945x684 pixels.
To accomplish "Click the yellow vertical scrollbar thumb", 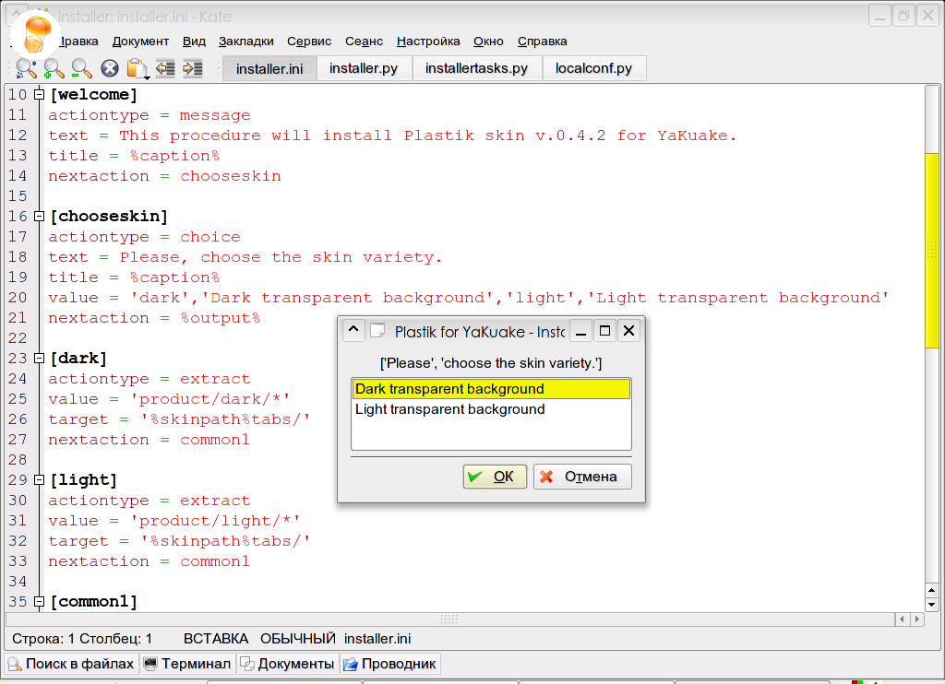I will 932,251.
